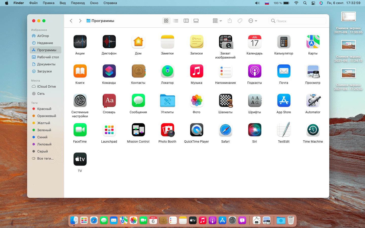Open the Переход menu
The image size is (365, 228).
(x=78, y=3)
